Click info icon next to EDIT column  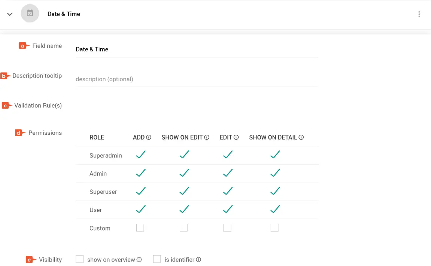pos(236,137)
